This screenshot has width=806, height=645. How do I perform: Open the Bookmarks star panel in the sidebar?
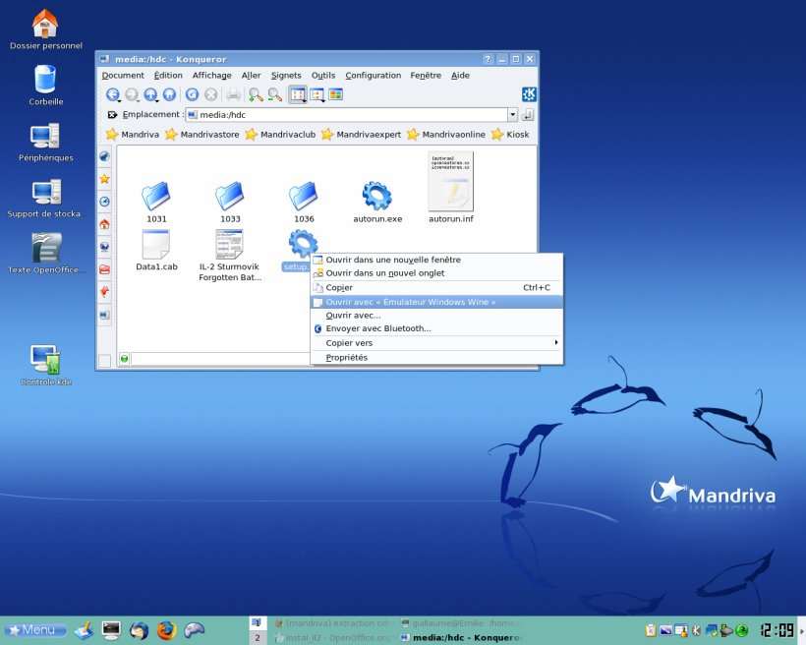click(104, 179)
